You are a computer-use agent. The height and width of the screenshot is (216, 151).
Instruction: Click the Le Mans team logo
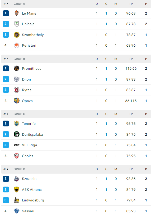17,13
